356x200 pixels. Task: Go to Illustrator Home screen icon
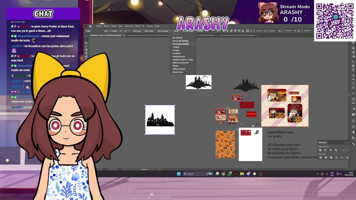point(90,26)
